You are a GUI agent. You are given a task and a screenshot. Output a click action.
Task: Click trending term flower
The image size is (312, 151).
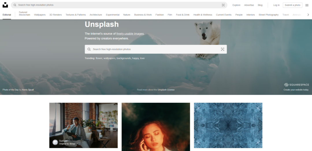(x=99, y=58)
